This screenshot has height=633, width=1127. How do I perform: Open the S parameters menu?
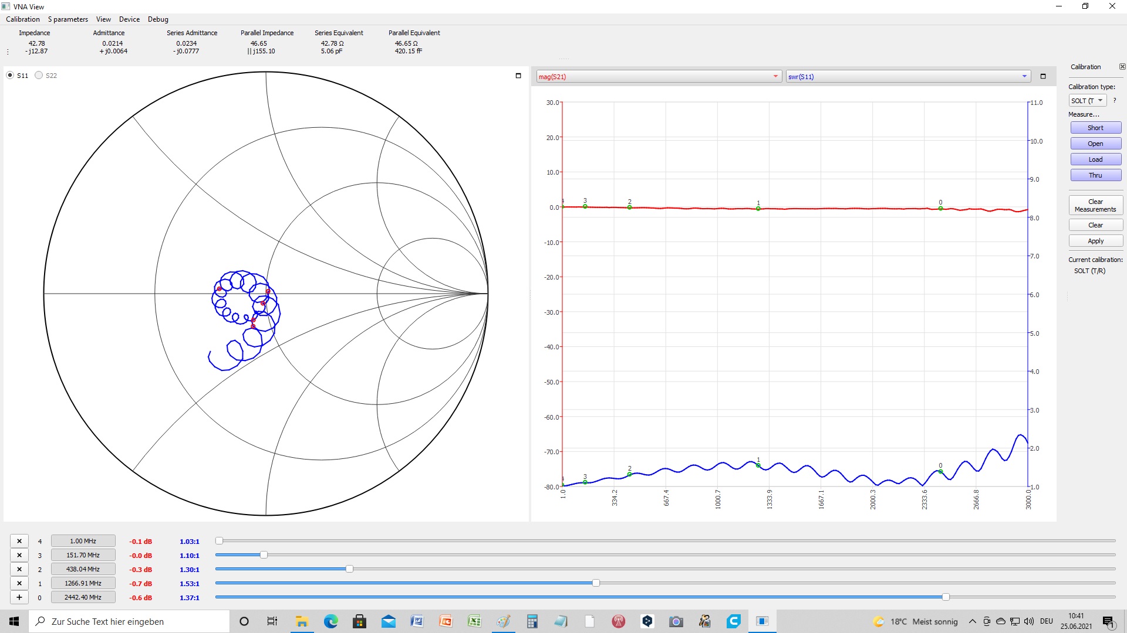click(x=68, y=19)
